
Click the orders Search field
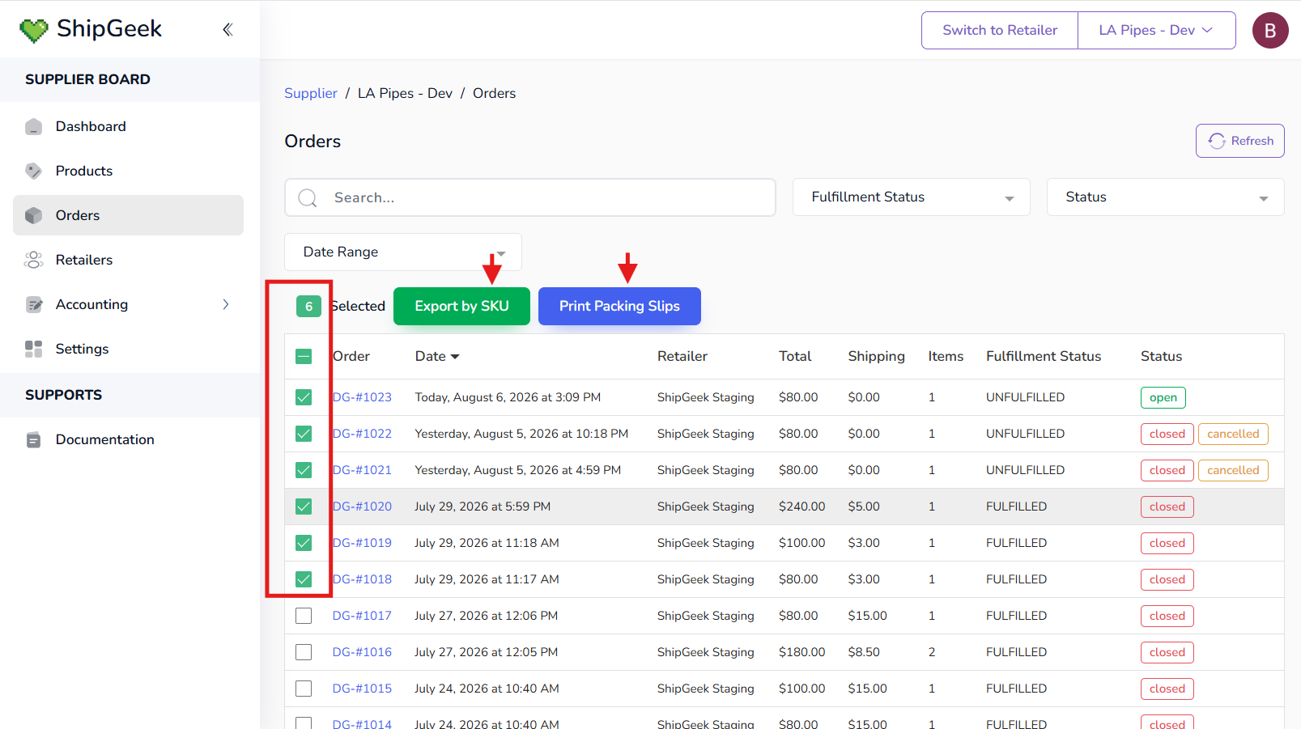pos(530,197)
